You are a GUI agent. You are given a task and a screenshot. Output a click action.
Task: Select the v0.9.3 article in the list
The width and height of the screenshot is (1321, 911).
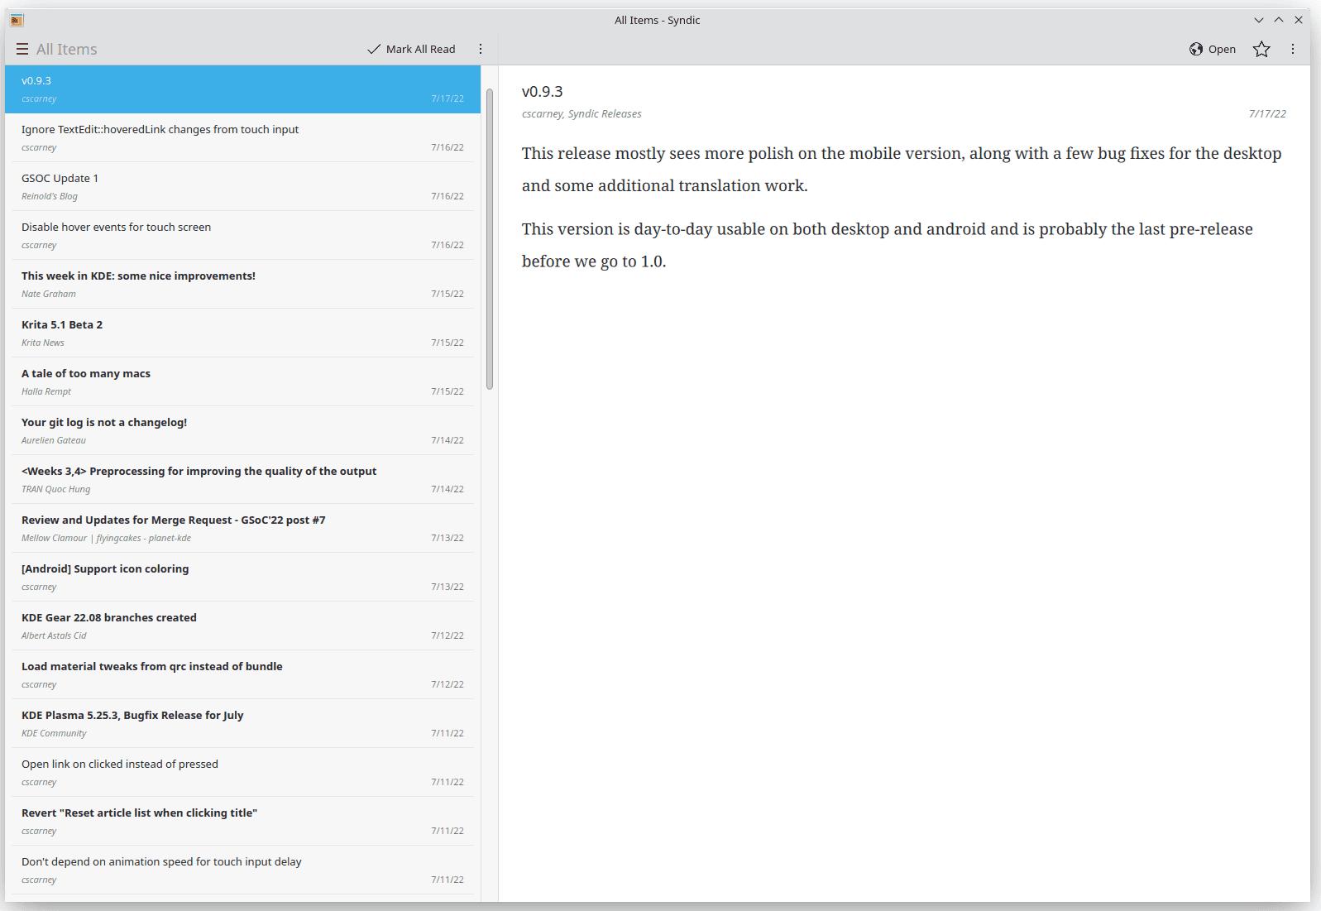click(242, 89)
